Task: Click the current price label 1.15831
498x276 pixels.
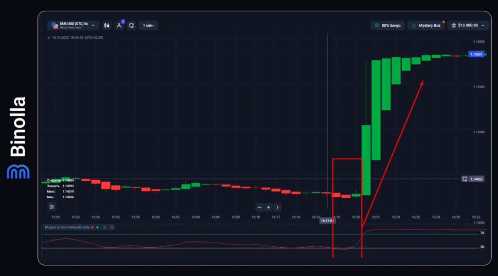Action: coord(475,54)
